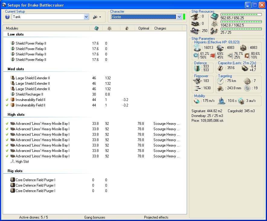Click the drone bandwidth icon beside 25 / 25

(214, 31)
